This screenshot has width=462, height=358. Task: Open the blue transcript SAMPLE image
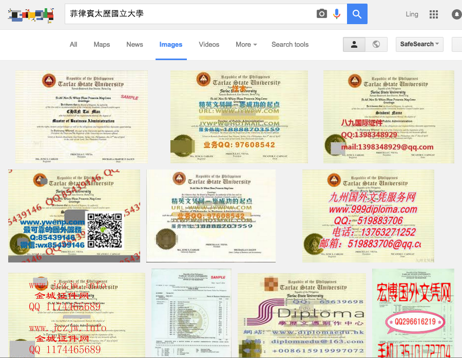[191, 313]
